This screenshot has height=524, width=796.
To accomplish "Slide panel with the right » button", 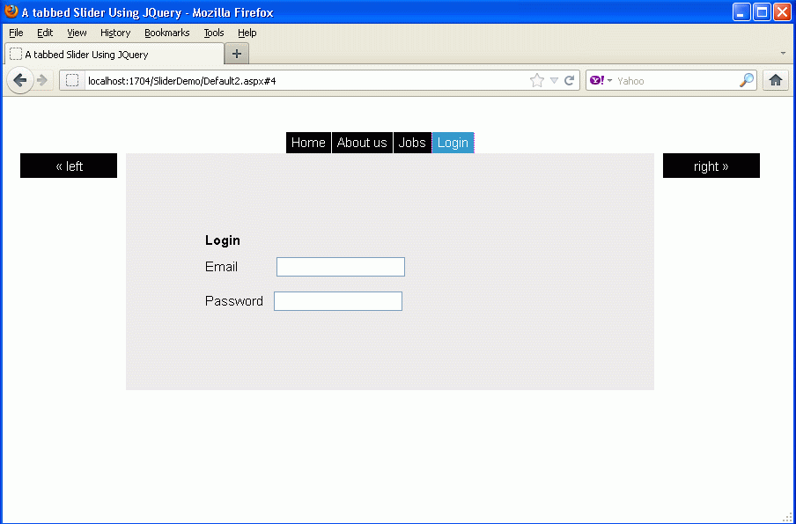I will [x=711, y=166].
